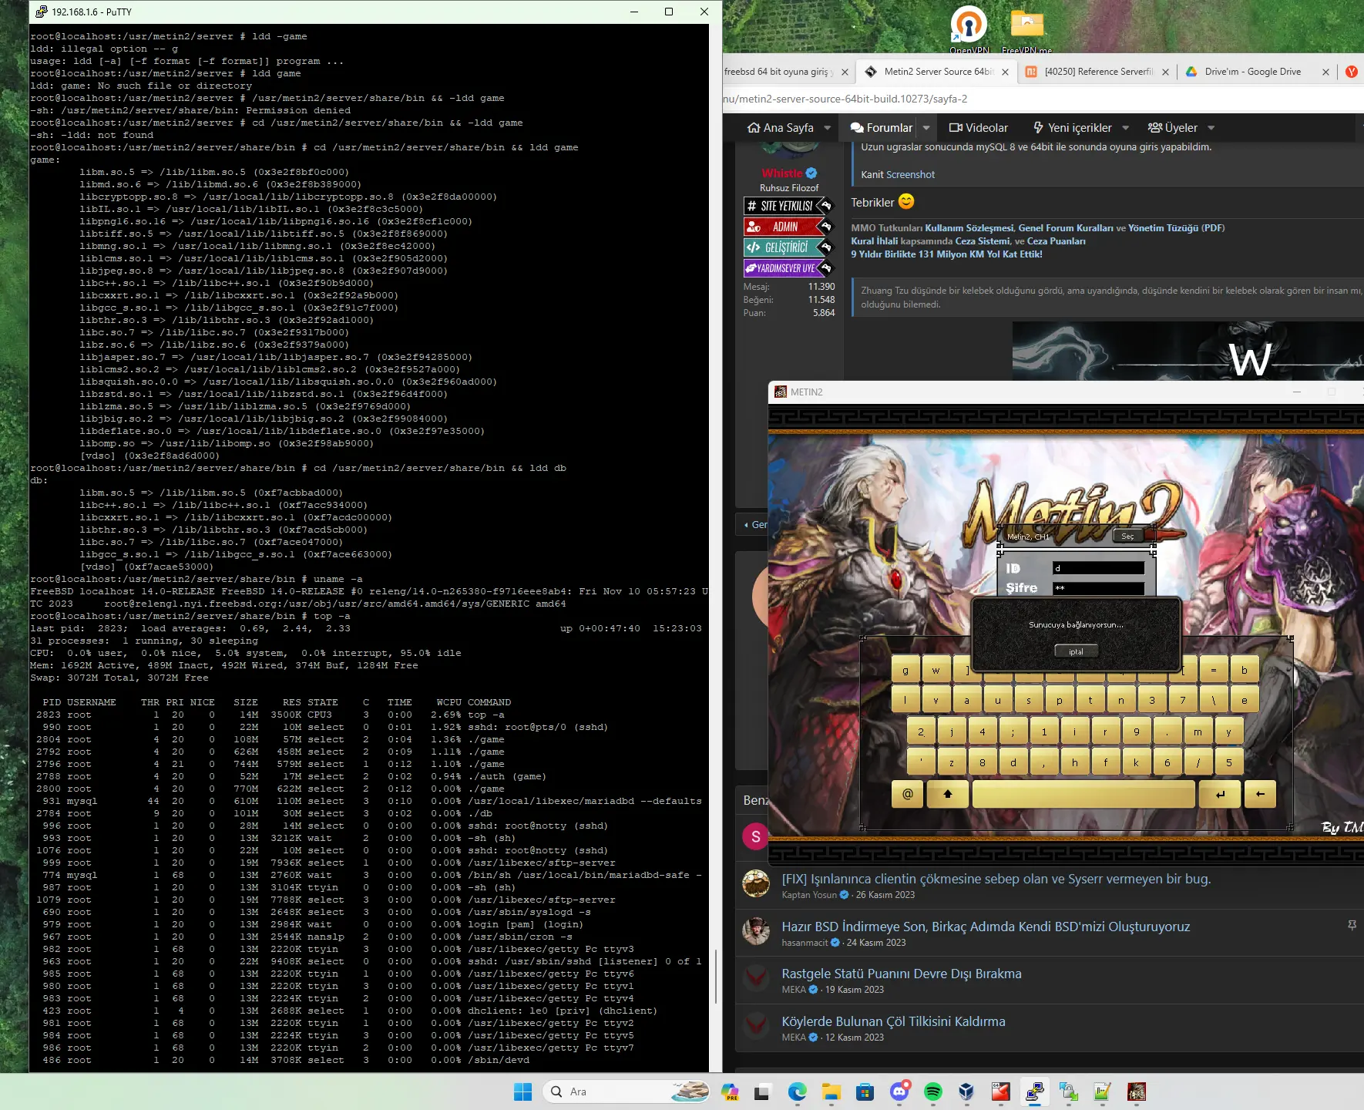Viewport: 1364px width, 1110px height.
Task: Open File Explorer from the taskbar
Action: tap(831, 1091)
